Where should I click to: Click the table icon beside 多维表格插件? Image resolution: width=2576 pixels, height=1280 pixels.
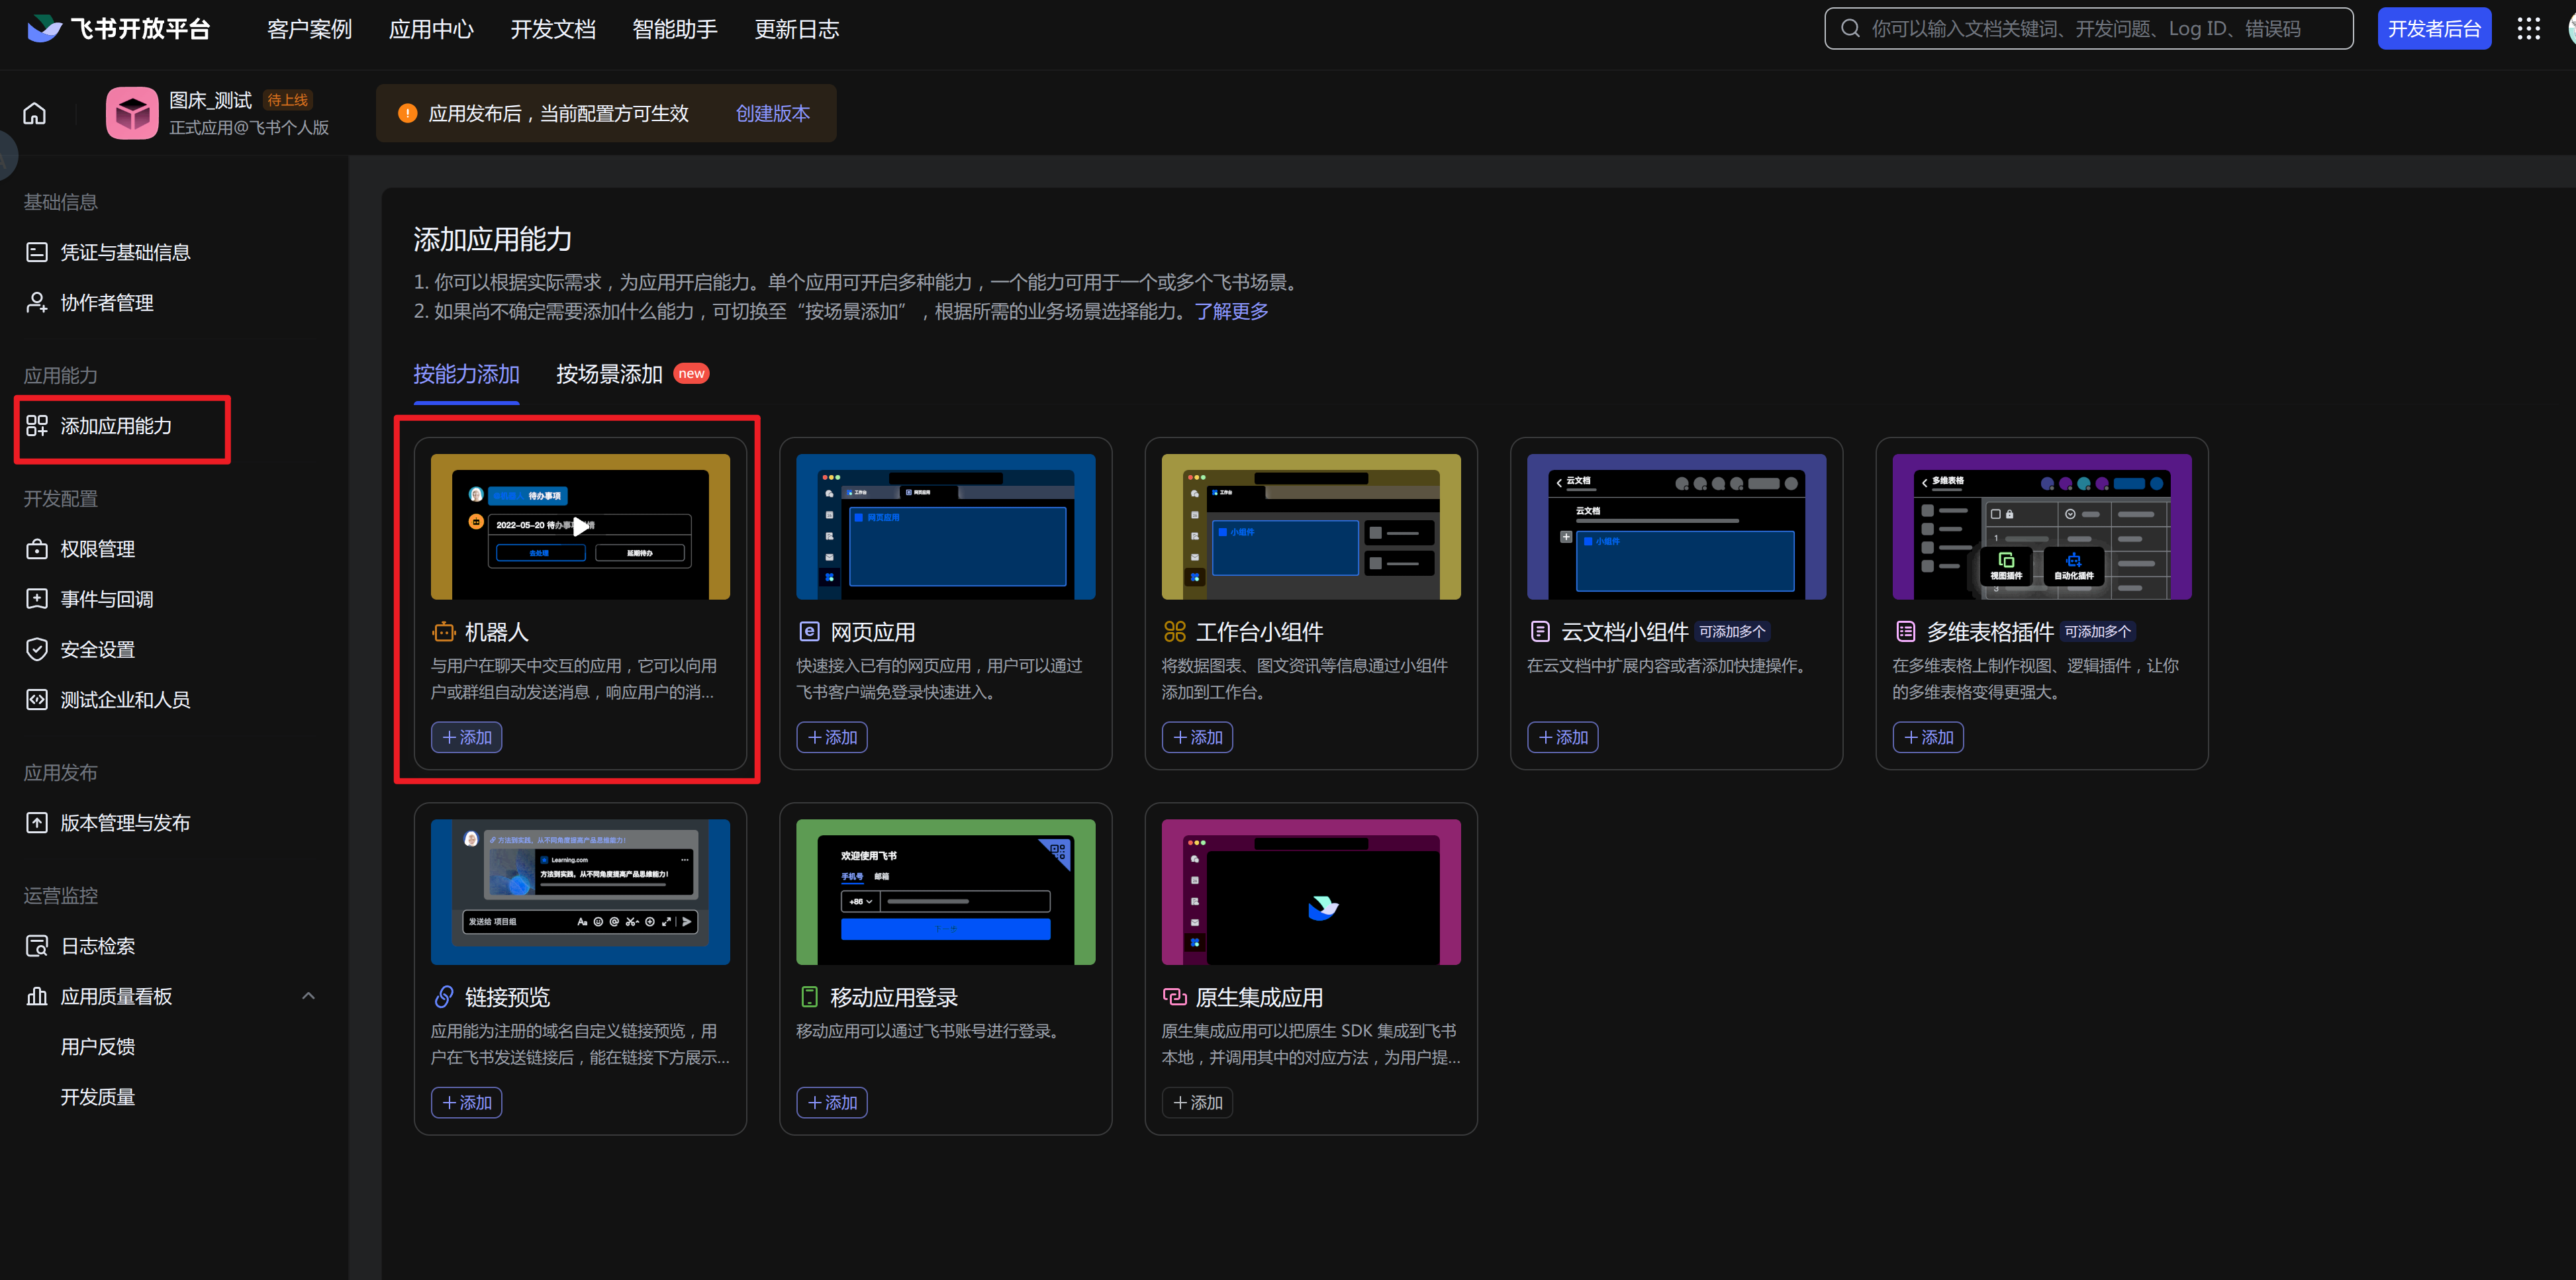coord(1905,631)
